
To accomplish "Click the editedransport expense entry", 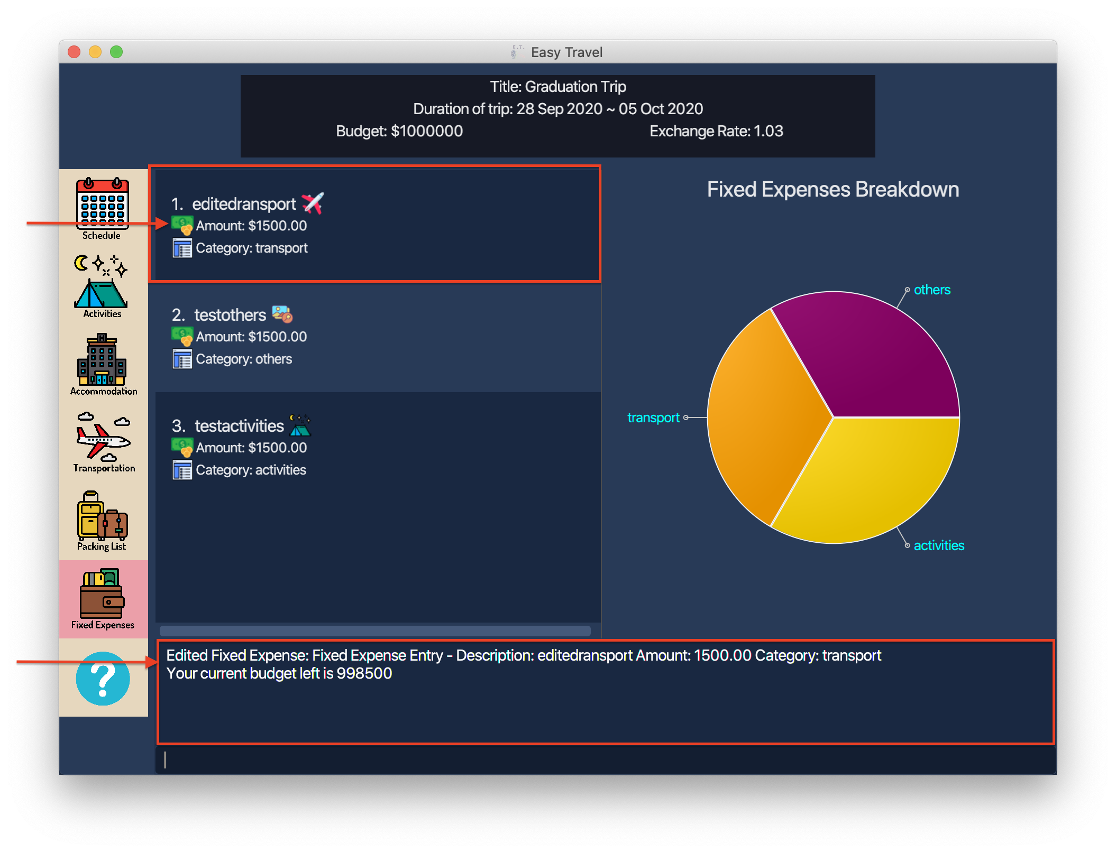I will (x=377, y=226).
